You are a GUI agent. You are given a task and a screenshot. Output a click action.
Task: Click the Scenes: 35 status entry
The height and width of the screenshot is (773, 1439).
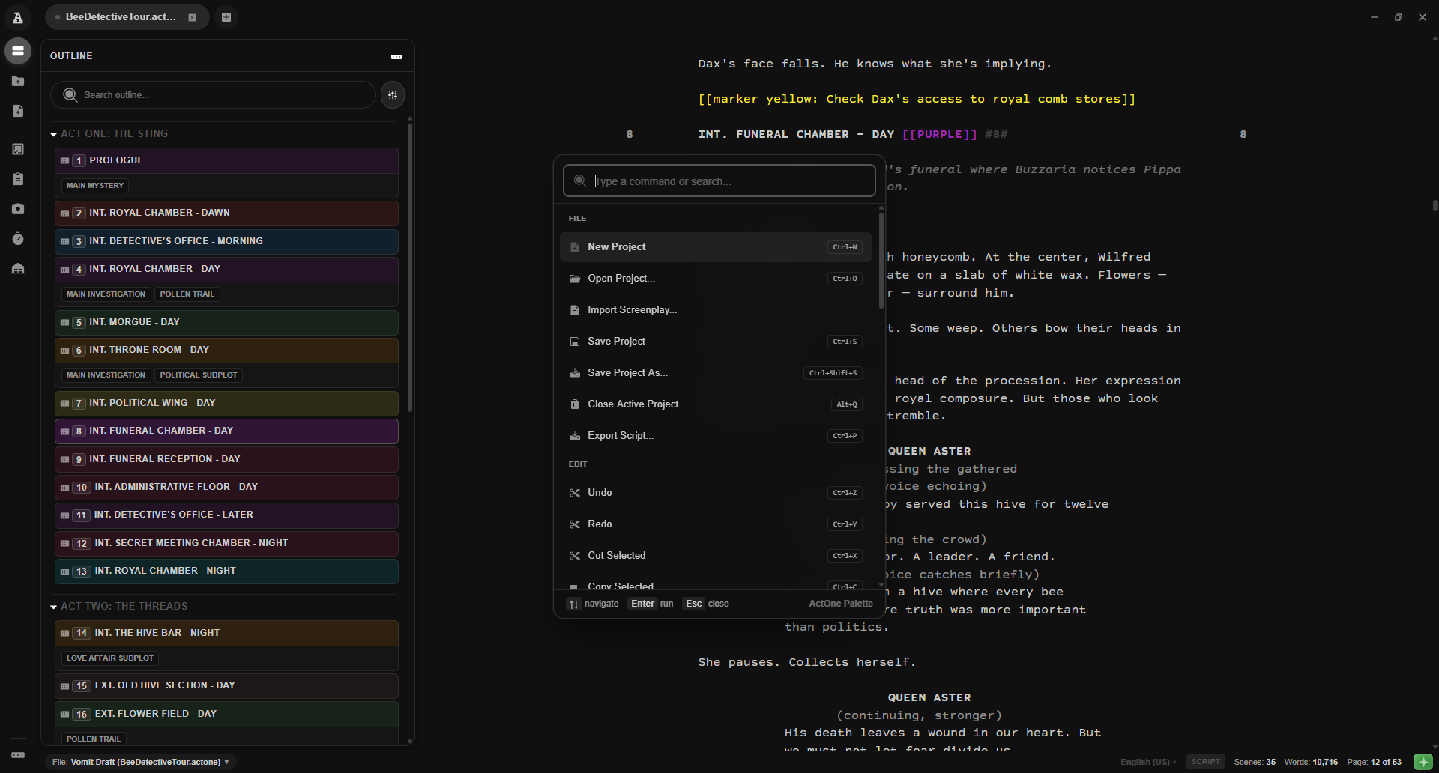pyautogui.click(x=1255, y=762)
